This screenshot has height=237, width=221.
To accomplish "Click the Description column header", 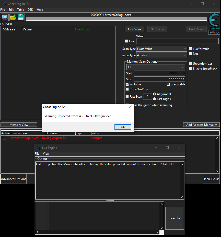I will click(x=28, y=133).
